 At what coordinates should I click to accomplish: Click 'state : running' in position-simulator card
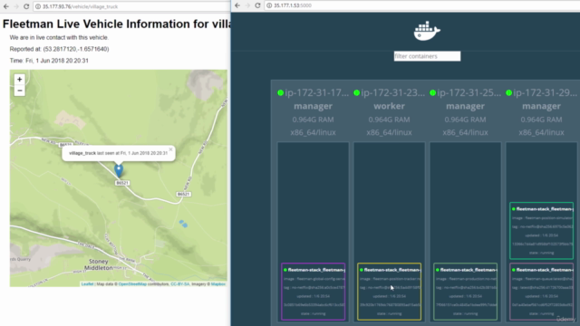tap(541, 253)
